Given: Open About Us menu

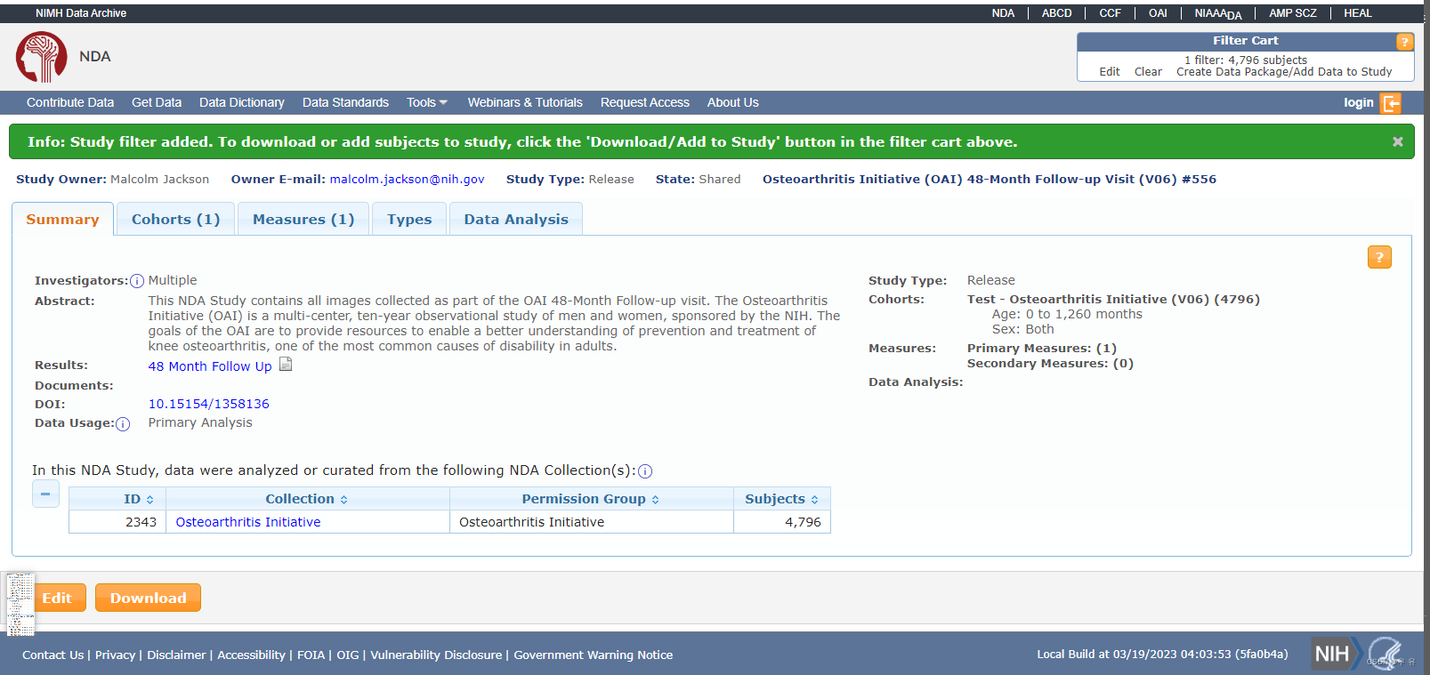Looking at the screenshot, I should tap(733, 102).
